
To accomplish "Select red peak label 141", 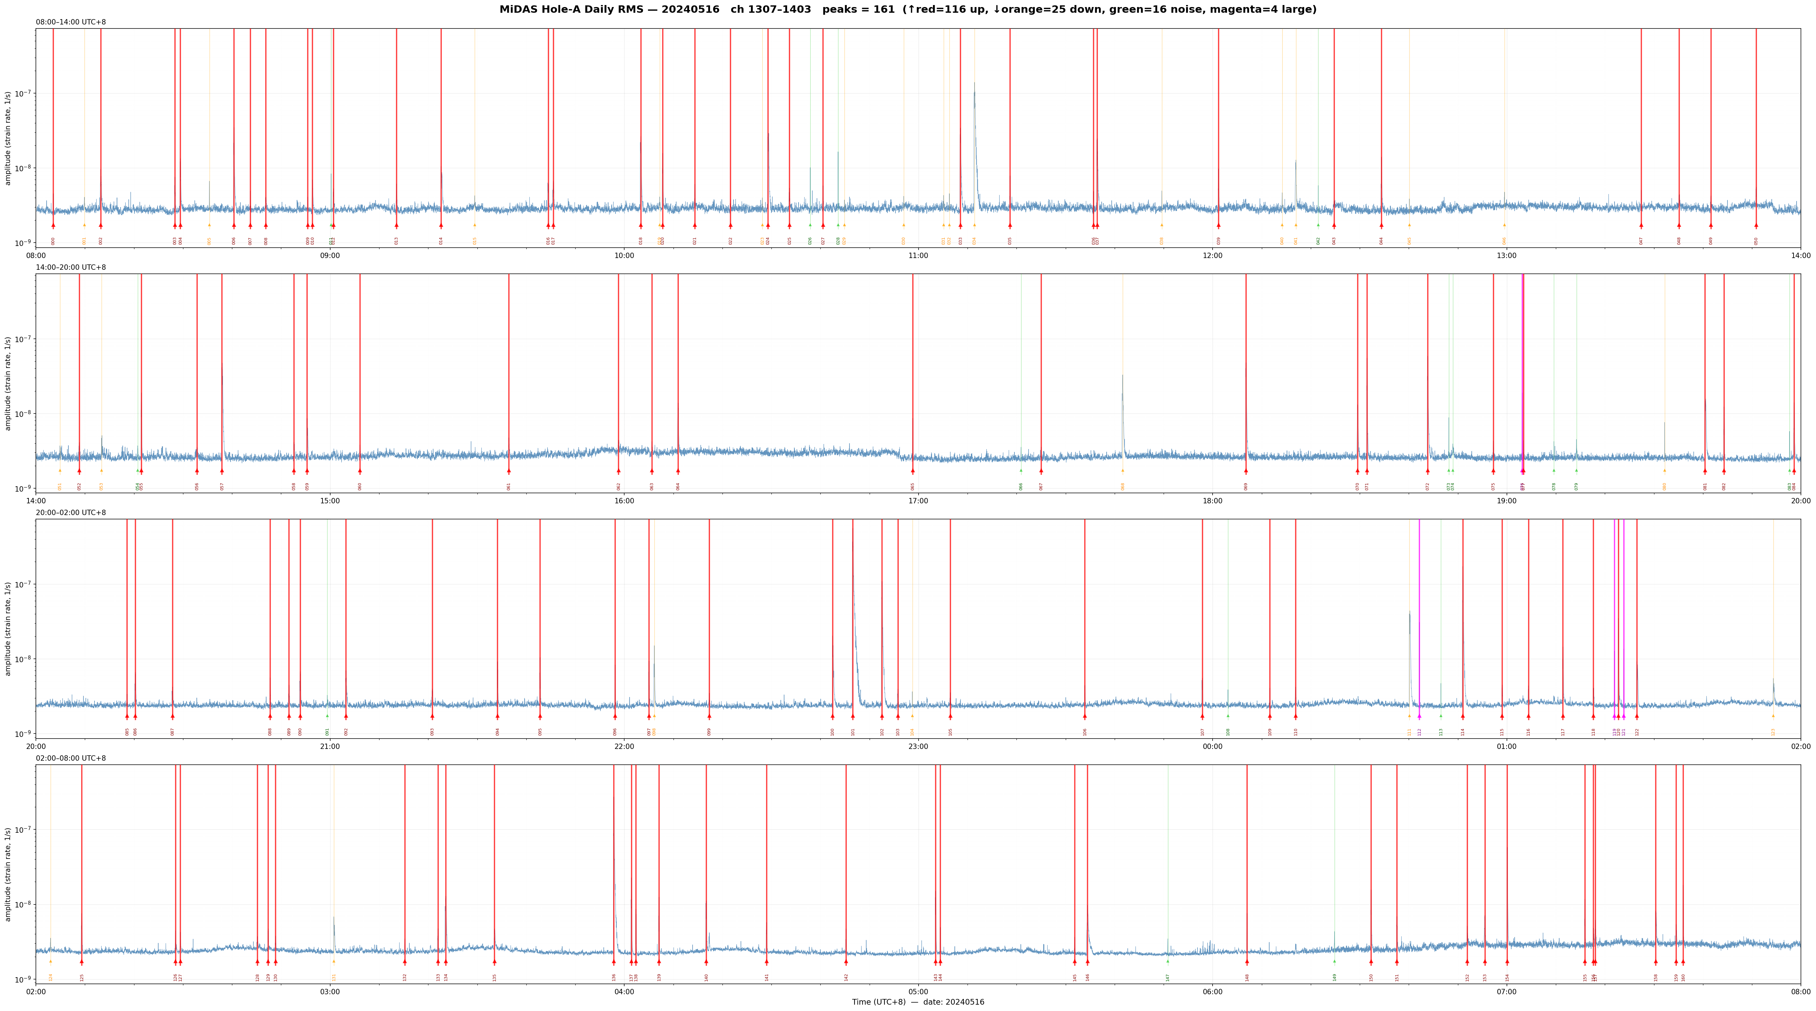I will pos(767,977).
